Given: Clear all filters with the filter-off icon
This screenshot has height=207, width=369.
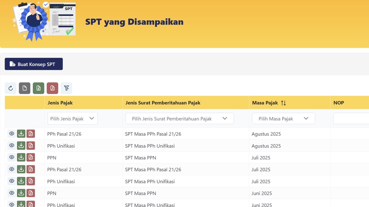Looking at the screenshot, I should coord(66,88).
